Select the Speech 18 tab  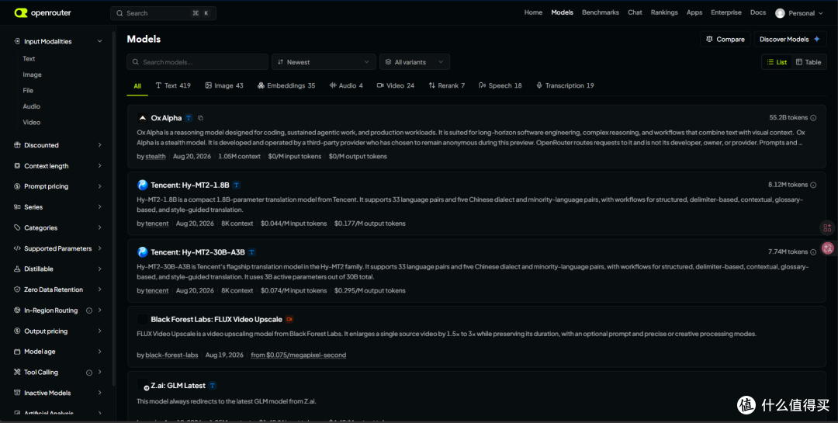[x=500, y=85]
